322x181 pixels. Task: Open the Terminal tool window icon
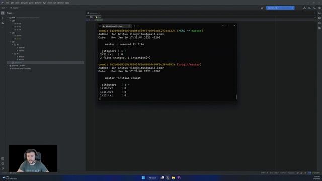(x=3, y=159)
